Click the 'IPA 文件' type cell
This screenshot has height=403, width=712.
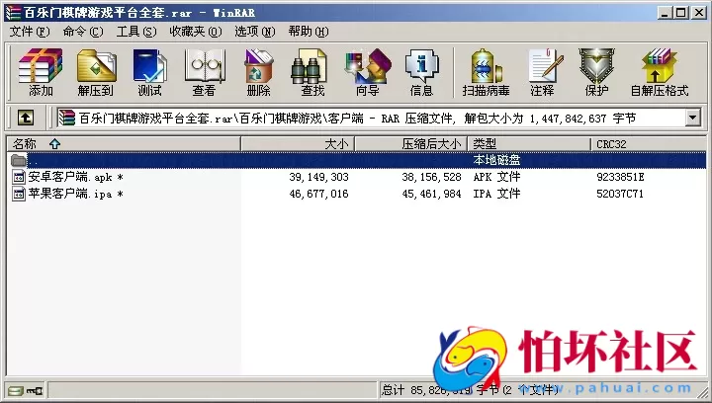point(496,194)
